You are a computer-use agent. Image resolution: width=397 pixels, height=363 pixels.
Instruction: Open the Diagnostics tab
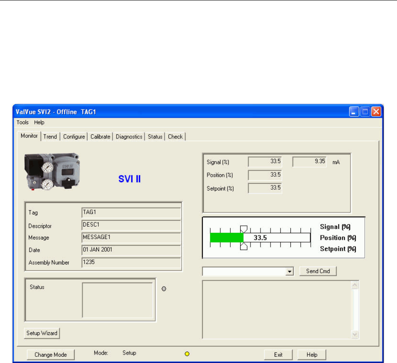(129, 137)
